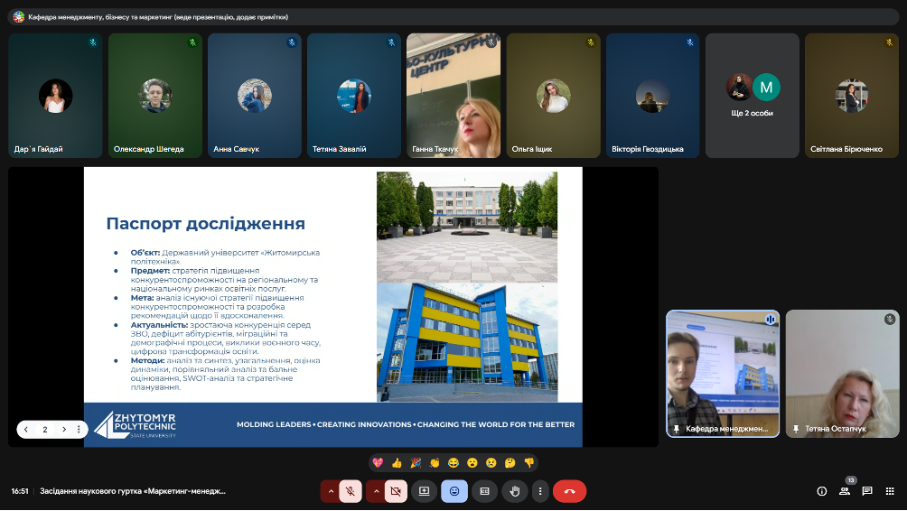Raise your hand

click(x=514, y=491)
